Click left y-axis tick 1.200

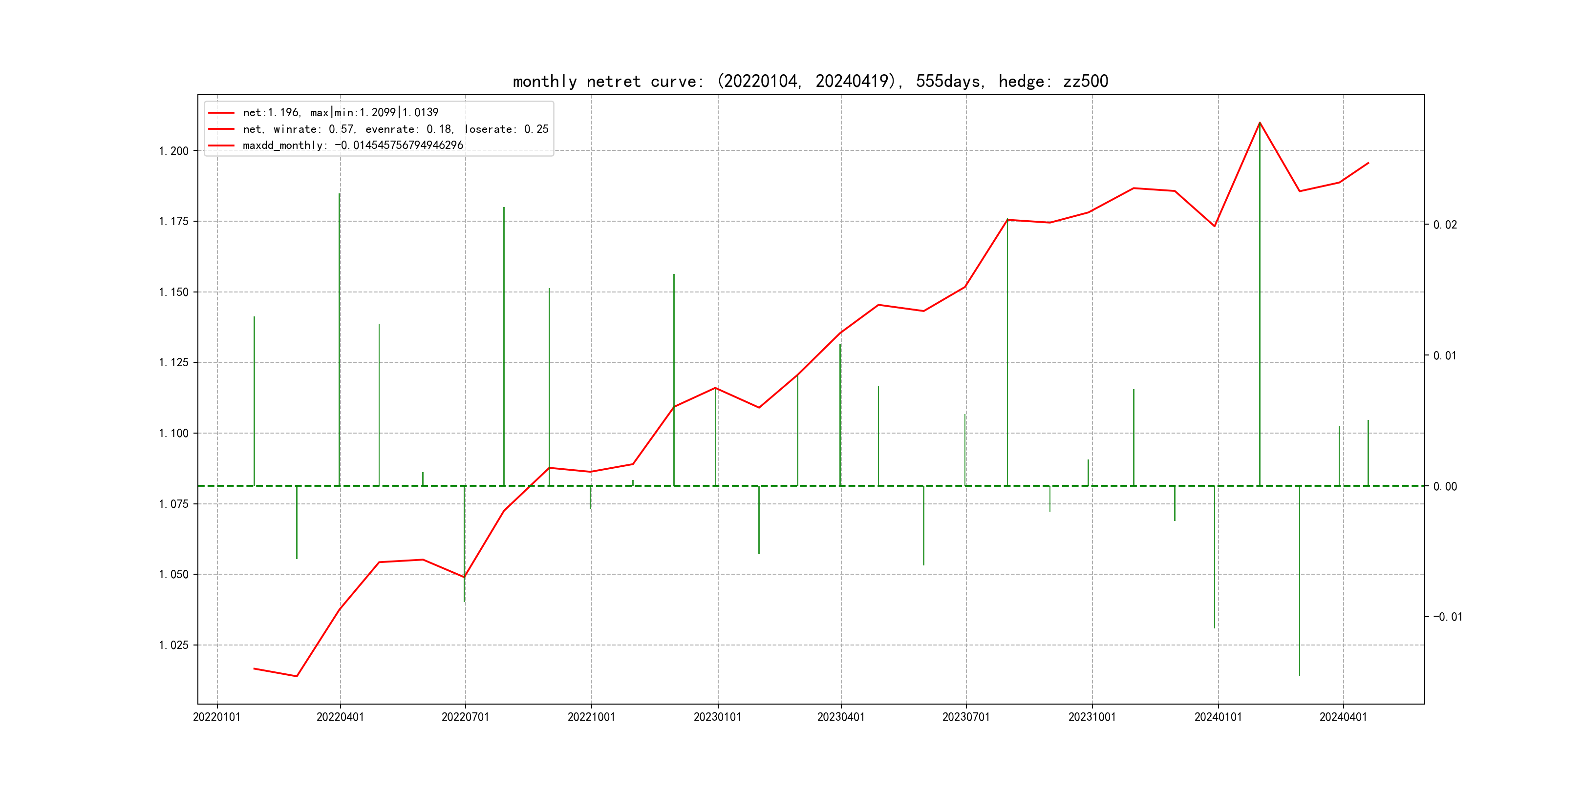[174, 151]
